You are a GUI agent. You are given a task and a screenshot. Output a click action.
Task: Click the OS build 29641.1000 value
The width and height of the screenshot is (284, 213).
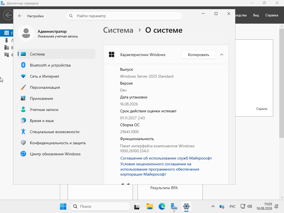(x=129, y=132)
